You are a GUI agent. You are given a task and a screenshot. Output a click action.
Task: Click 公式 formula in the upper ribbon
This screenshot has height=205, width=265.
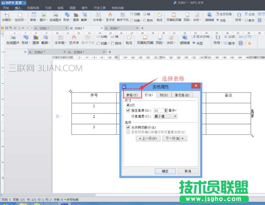(x=250, y=14)
